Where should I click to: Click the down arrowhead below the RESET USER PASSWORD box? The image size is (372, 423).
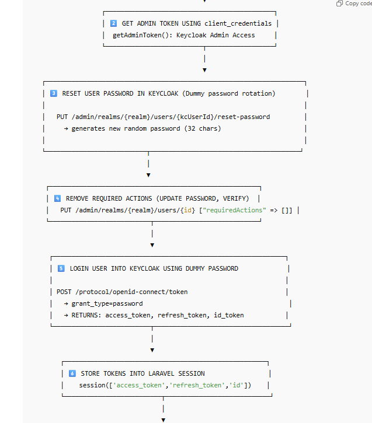point(148,174)
